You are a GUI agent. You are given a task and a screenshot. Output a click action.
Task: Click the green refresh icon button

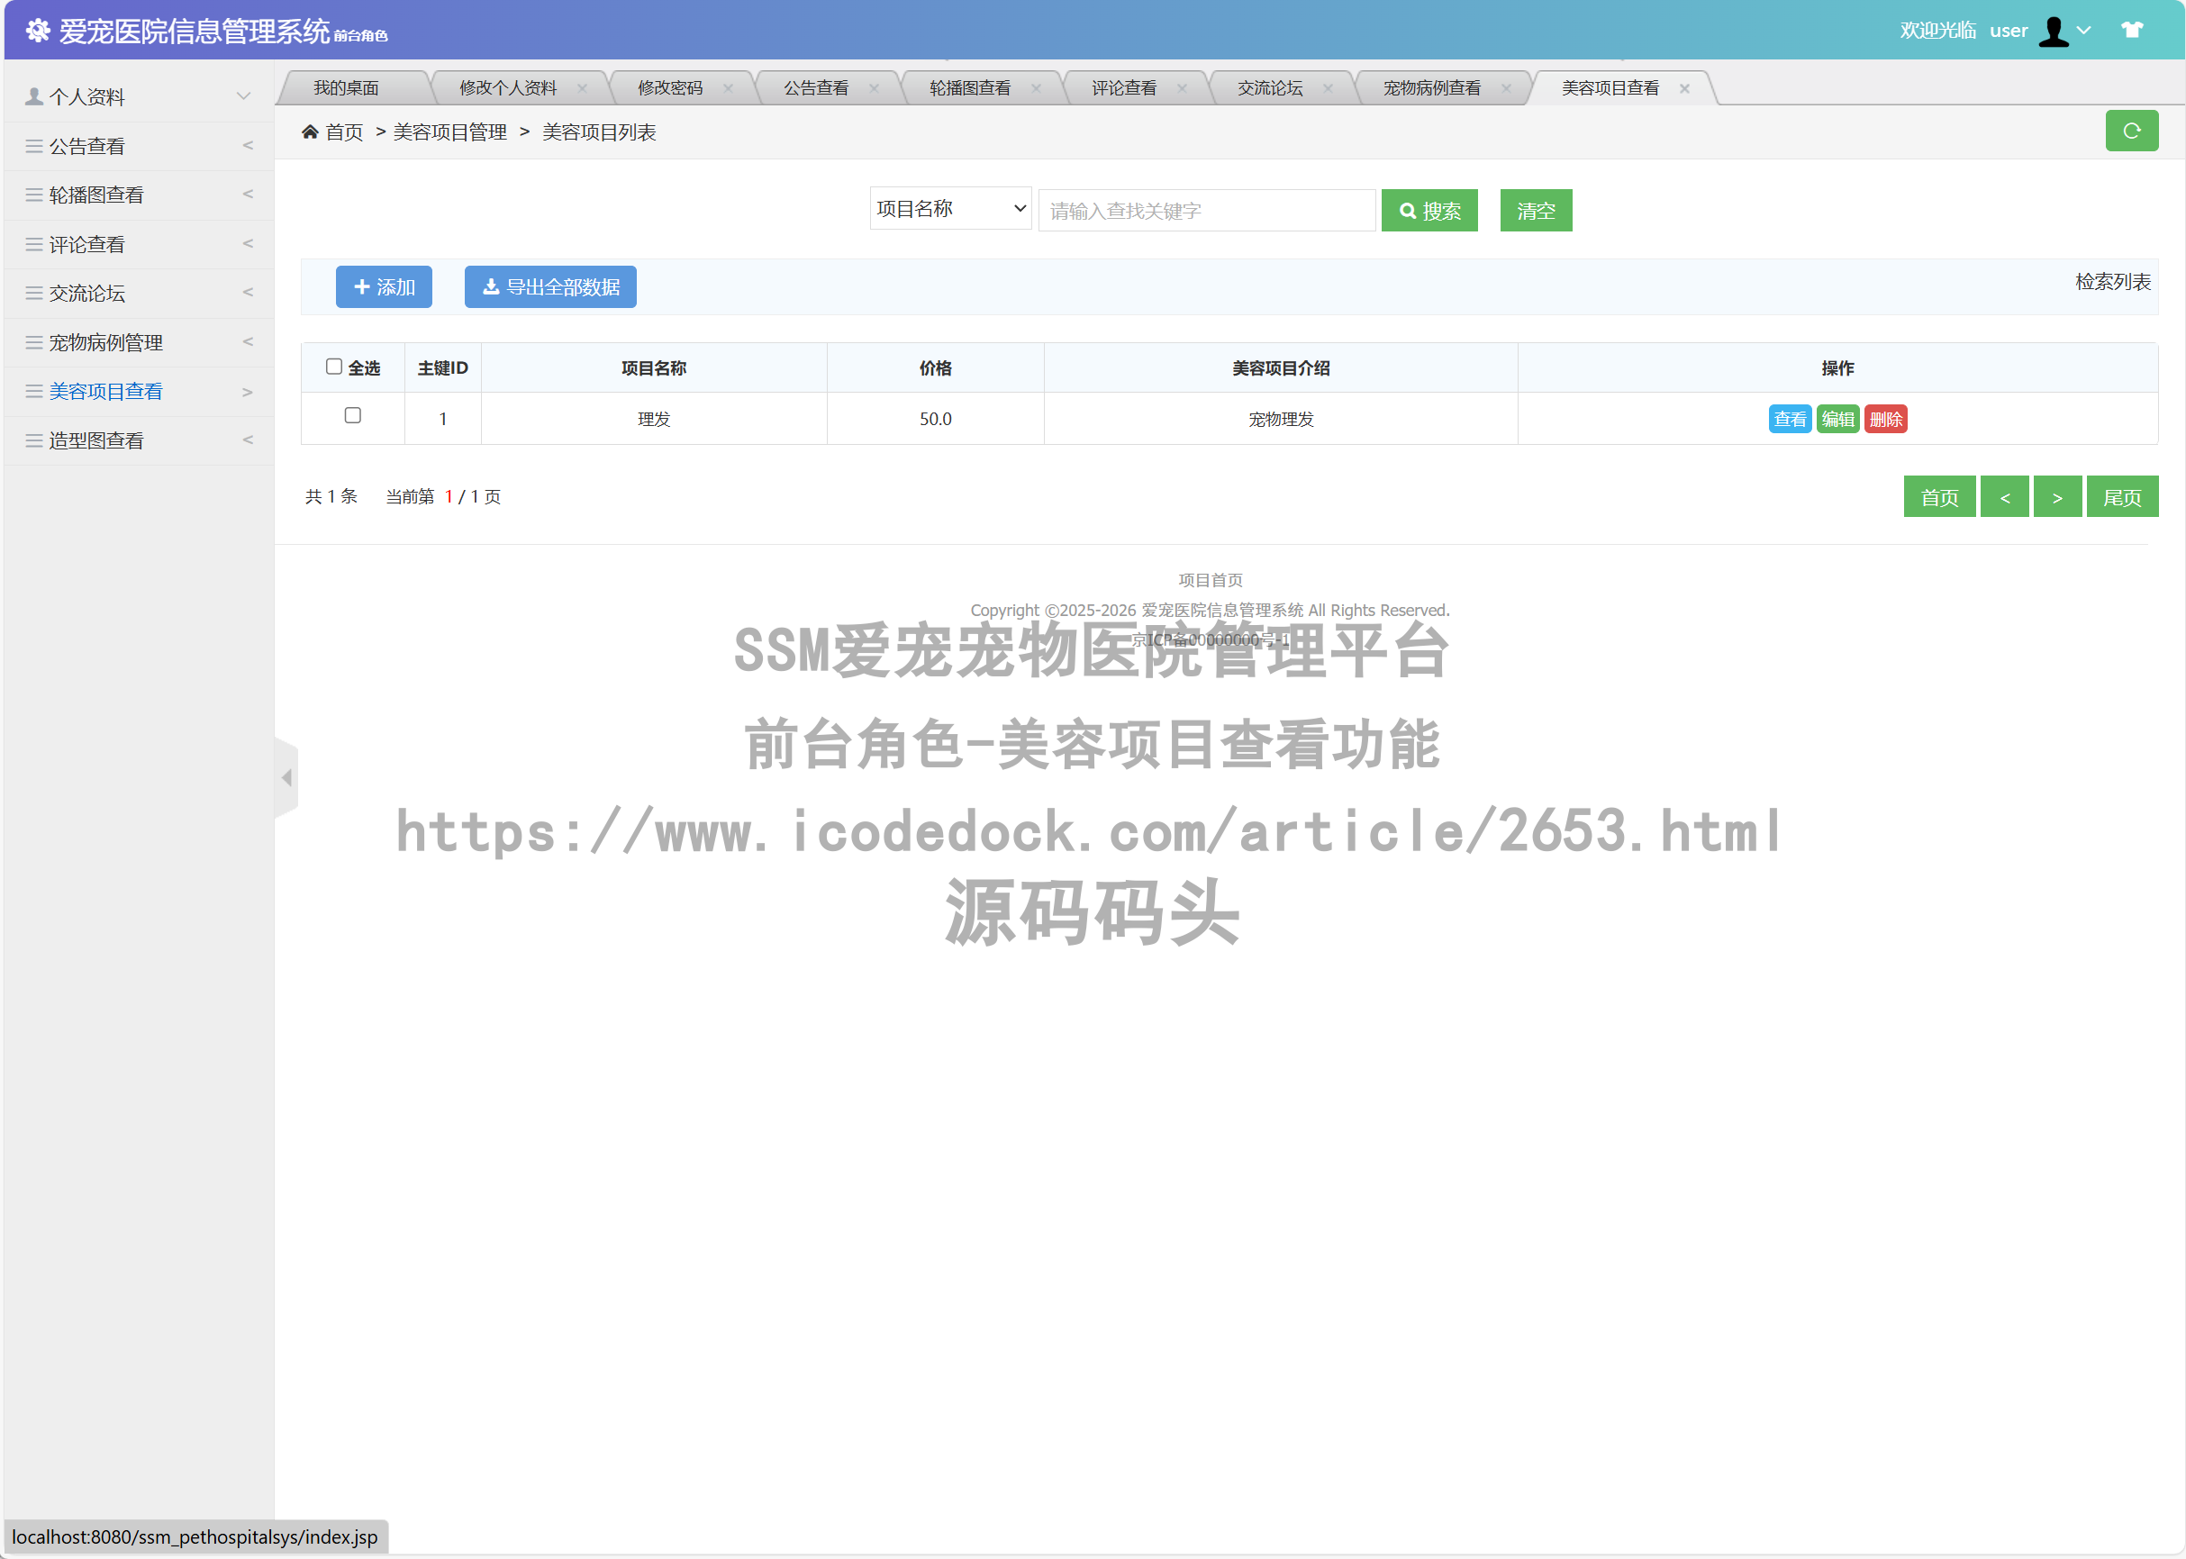[x=2130, y=131]
